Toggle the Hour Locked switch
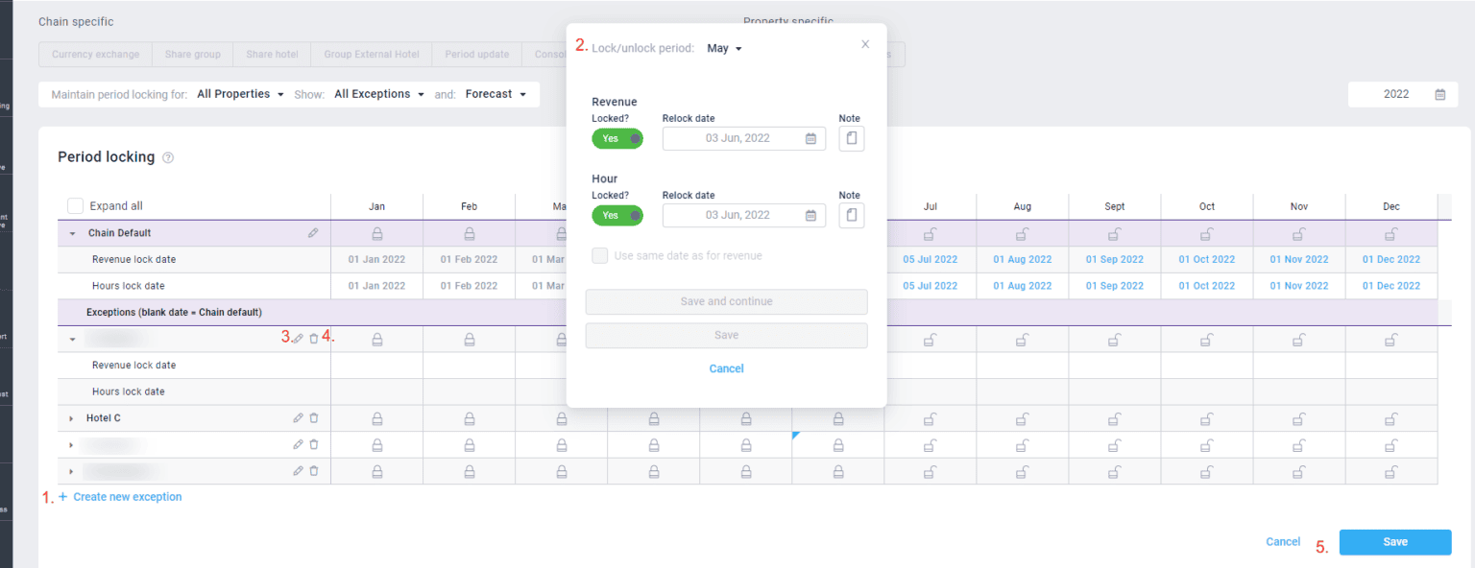The height and width of the screenshot is (568, 1475). (x=617, y=216)
